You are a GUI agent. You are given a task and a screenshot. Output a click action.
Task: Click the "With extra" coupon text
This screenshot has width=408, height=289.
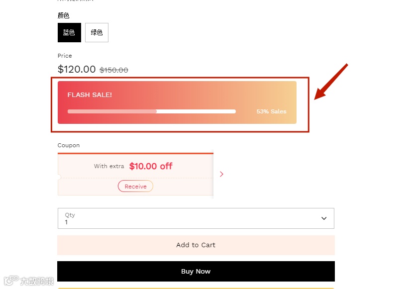click(x=109, y=166)
